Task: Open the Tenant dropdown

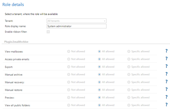Action: coord(76,21)
